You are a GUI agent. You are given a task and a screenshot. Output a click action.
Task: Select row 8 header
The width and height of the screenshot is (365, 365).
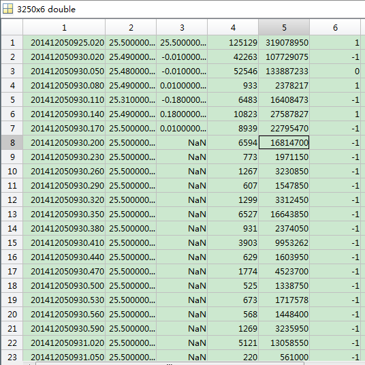[x=12, y=142]
